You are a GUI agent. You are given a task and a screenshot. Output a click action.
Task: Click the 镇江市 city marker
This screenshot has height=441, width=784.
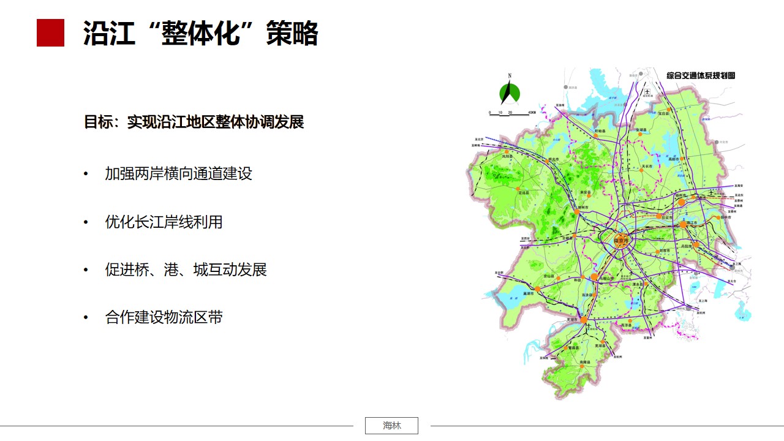click(x=683, y=224)
